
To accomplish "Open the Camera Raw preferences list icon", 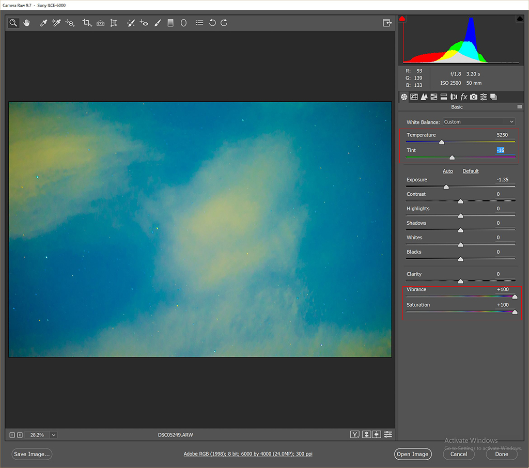I will coord(199,23).
